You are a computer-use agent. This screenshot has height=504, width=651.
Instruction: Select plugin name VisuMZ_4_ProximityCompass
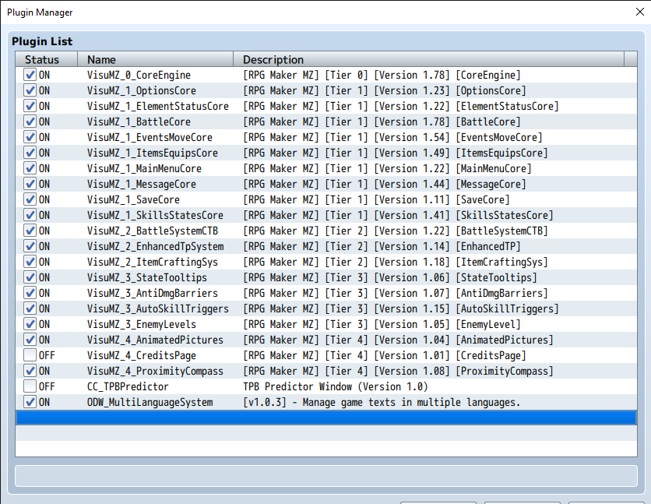(x=155, y=371)
